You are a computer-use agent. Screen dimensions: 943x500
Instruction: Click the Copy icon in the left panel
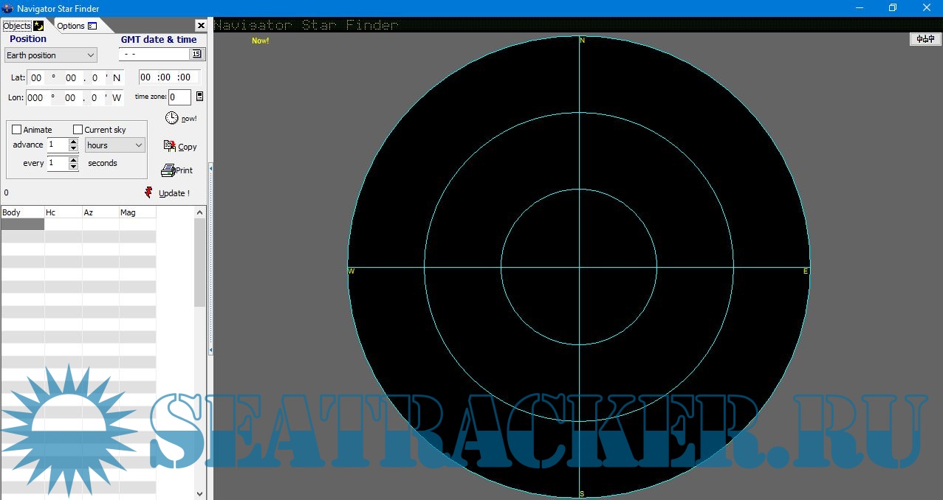[169, 146]
